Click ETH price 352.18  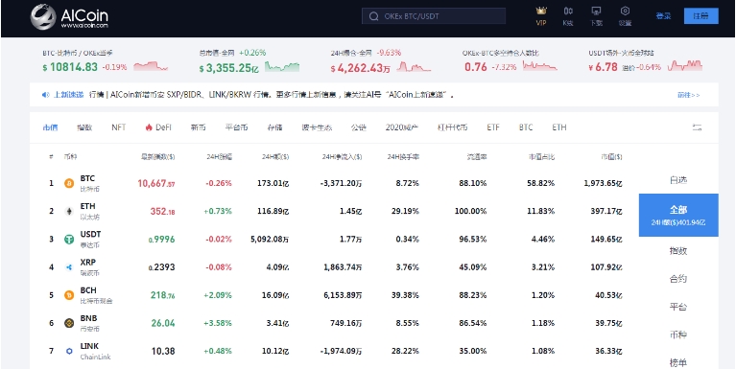[162, 212]
